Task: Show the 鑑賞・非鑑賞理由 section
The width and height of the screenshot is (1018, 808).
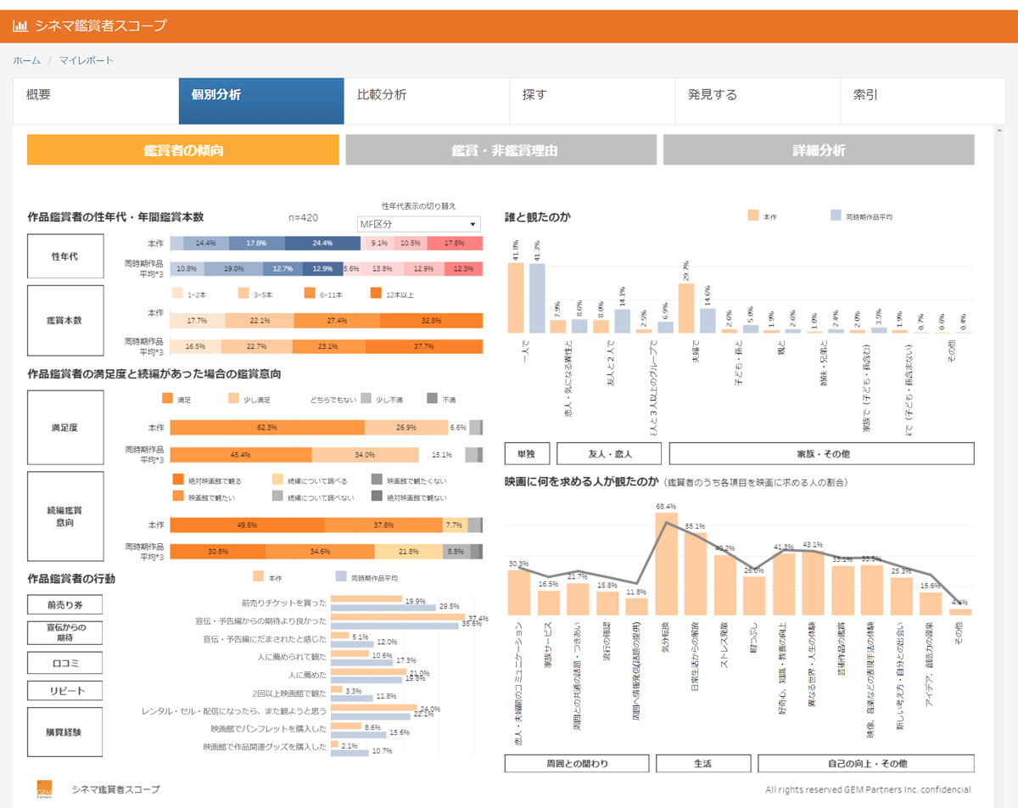Action: pos(501,150)
